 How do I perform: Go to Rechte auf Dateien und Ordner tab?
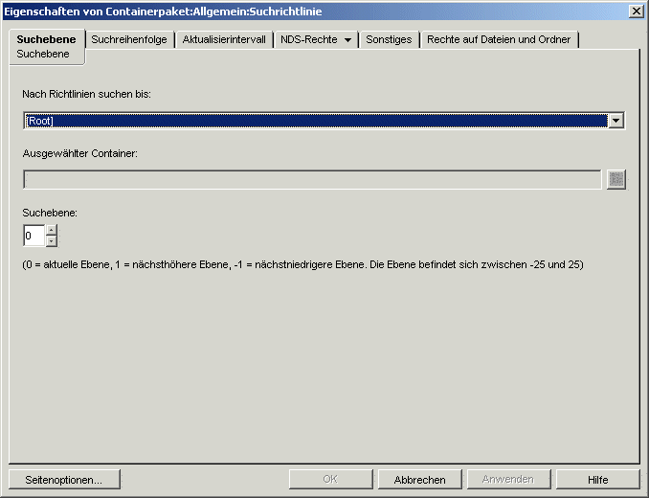tap(499, 39)
